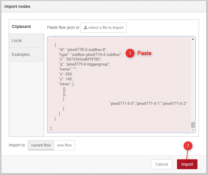
Task: Click the Cancel button
Action: pyautogui.click(x=161, y=164)
